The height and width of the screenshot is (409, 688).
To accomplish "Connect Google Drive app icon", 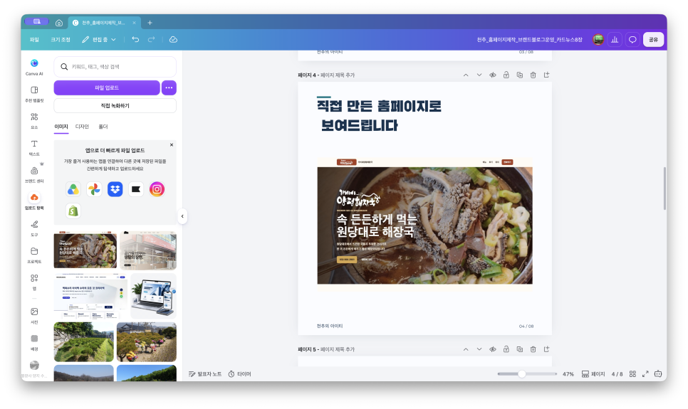I will coord(73,189).
